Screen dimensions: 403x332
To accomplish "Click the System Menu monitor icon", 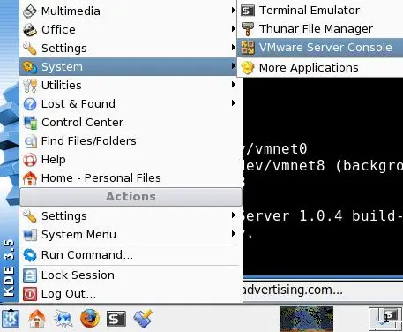I will pos(30,235).
